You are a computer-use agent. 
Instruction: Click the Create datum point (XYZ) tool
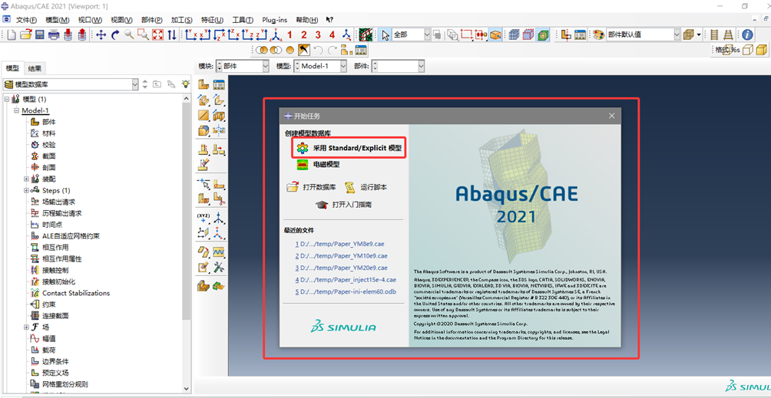[204, 218]
